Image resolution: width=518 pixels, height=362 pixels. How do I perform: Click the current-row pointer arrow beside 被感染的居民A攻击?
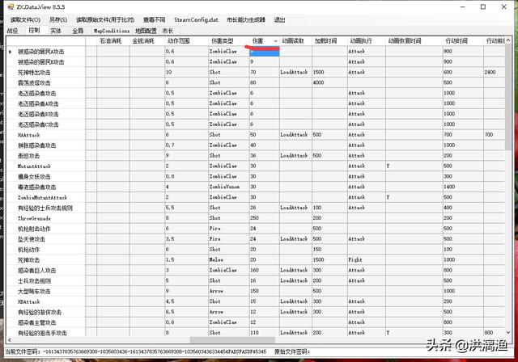pyautogui.click(x=10, y=52)
